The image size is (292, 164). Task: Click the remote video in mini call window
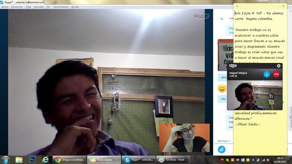point(255,95)
